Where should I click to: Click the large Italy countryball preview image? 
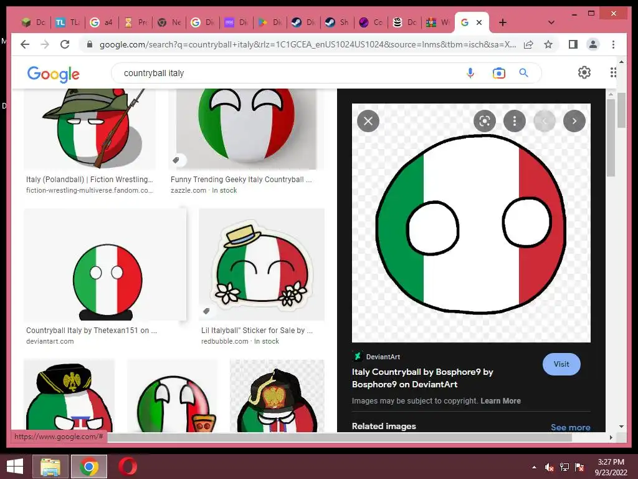click(x=471, y=223)
